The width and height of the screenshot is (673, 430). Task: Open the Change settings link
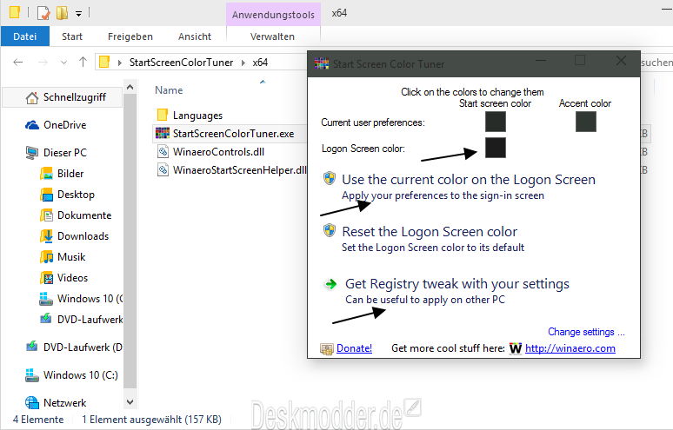click(x=586, y=332)
